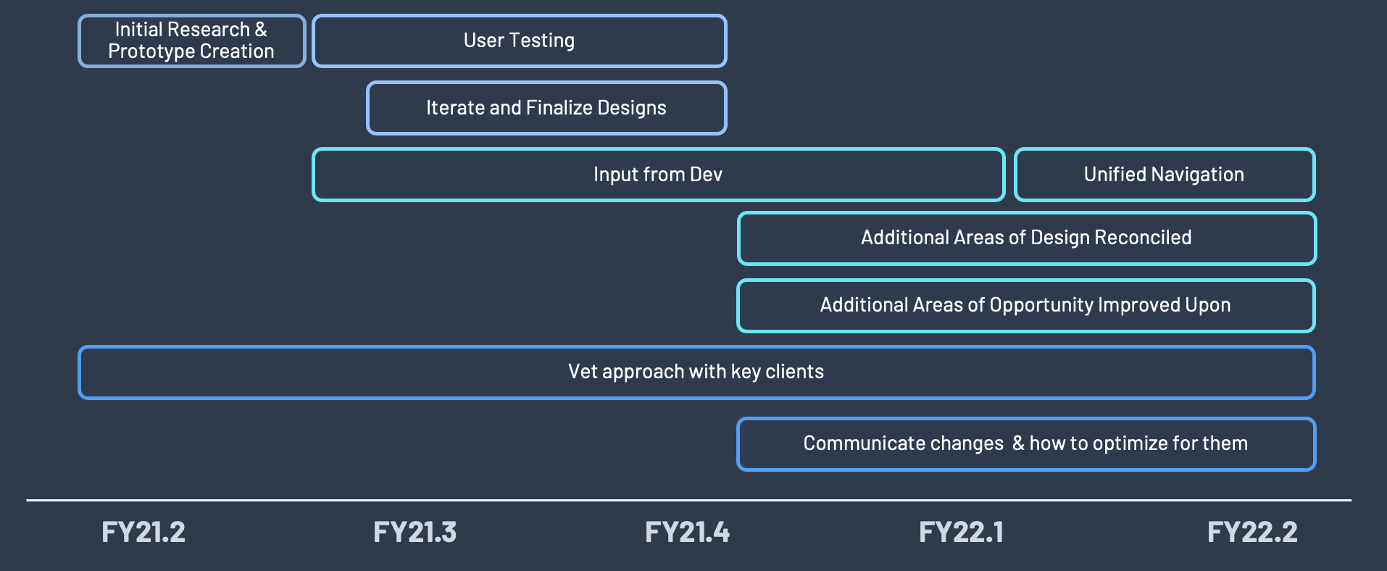The height and width of the screenshot is (571, 1387).
Task: Click Iterate and Finalize Designs box
Action: tap(546, 108)
